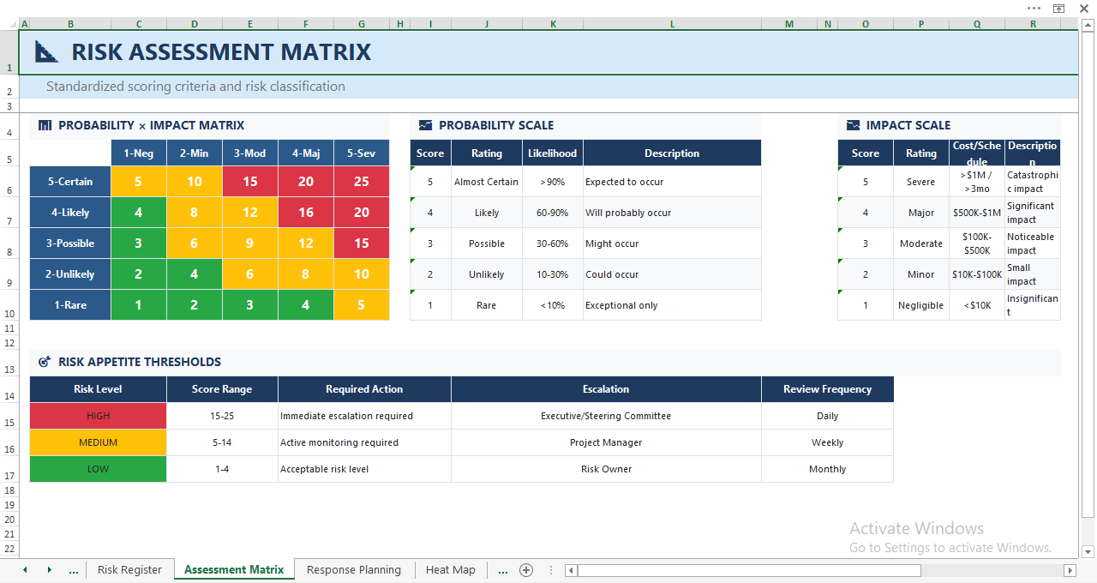Select the Executive/Steering Committee cell
The image size is (1097, 583).
[606, 416]
